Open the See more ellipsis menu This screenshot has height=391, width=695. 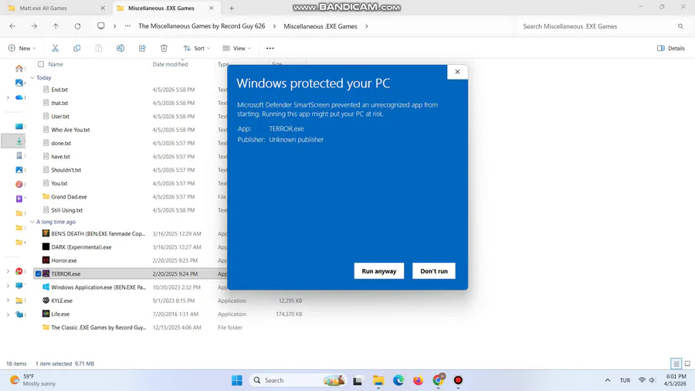pos(270,49)
